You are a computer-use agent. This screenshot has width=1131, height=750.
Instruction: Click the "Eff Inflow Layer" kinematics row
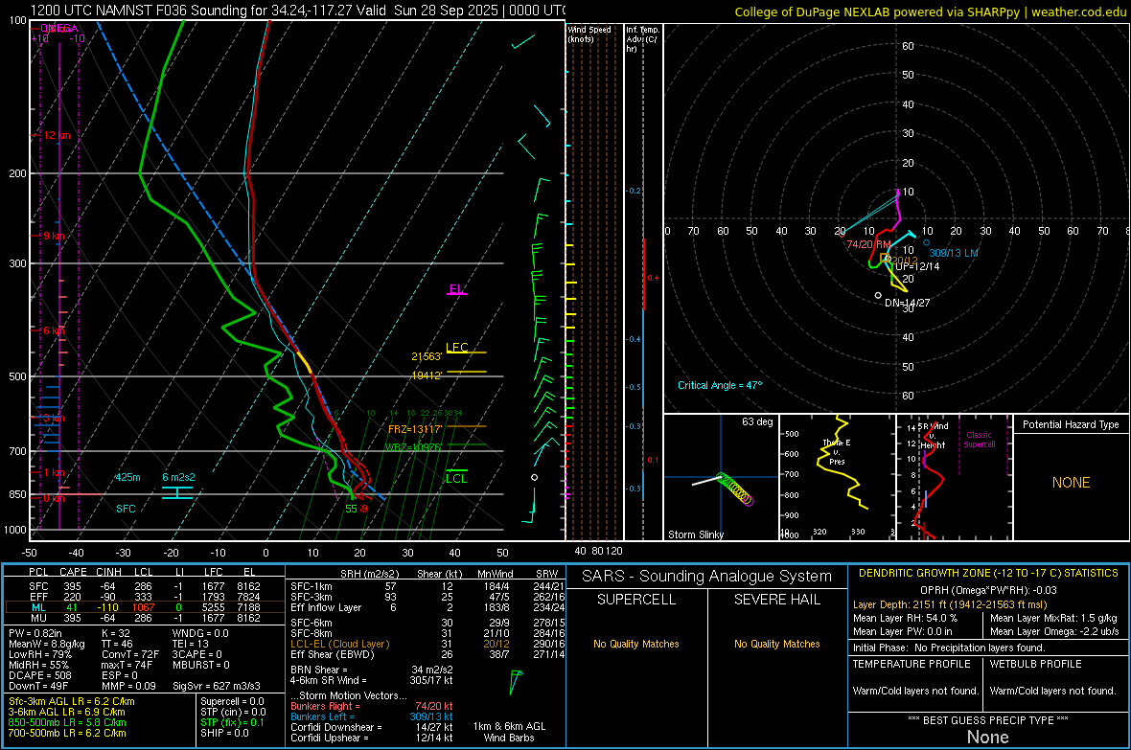click(427, 608)
